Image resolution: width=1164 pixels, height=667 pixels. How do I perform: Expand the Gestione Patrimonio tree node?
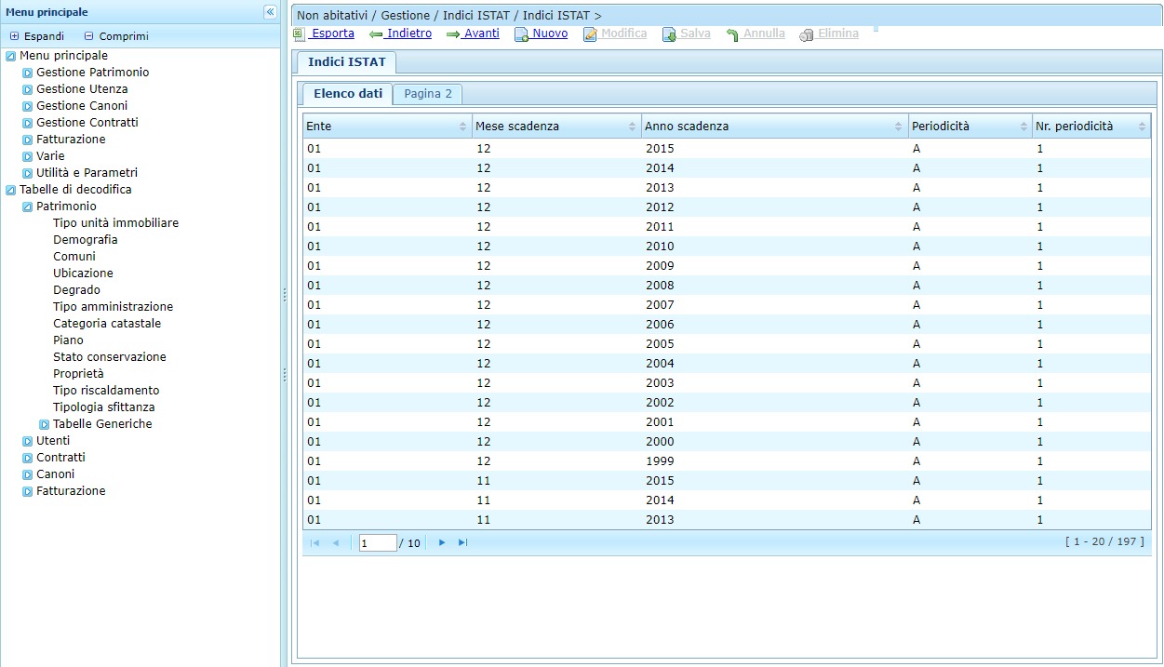28,73
